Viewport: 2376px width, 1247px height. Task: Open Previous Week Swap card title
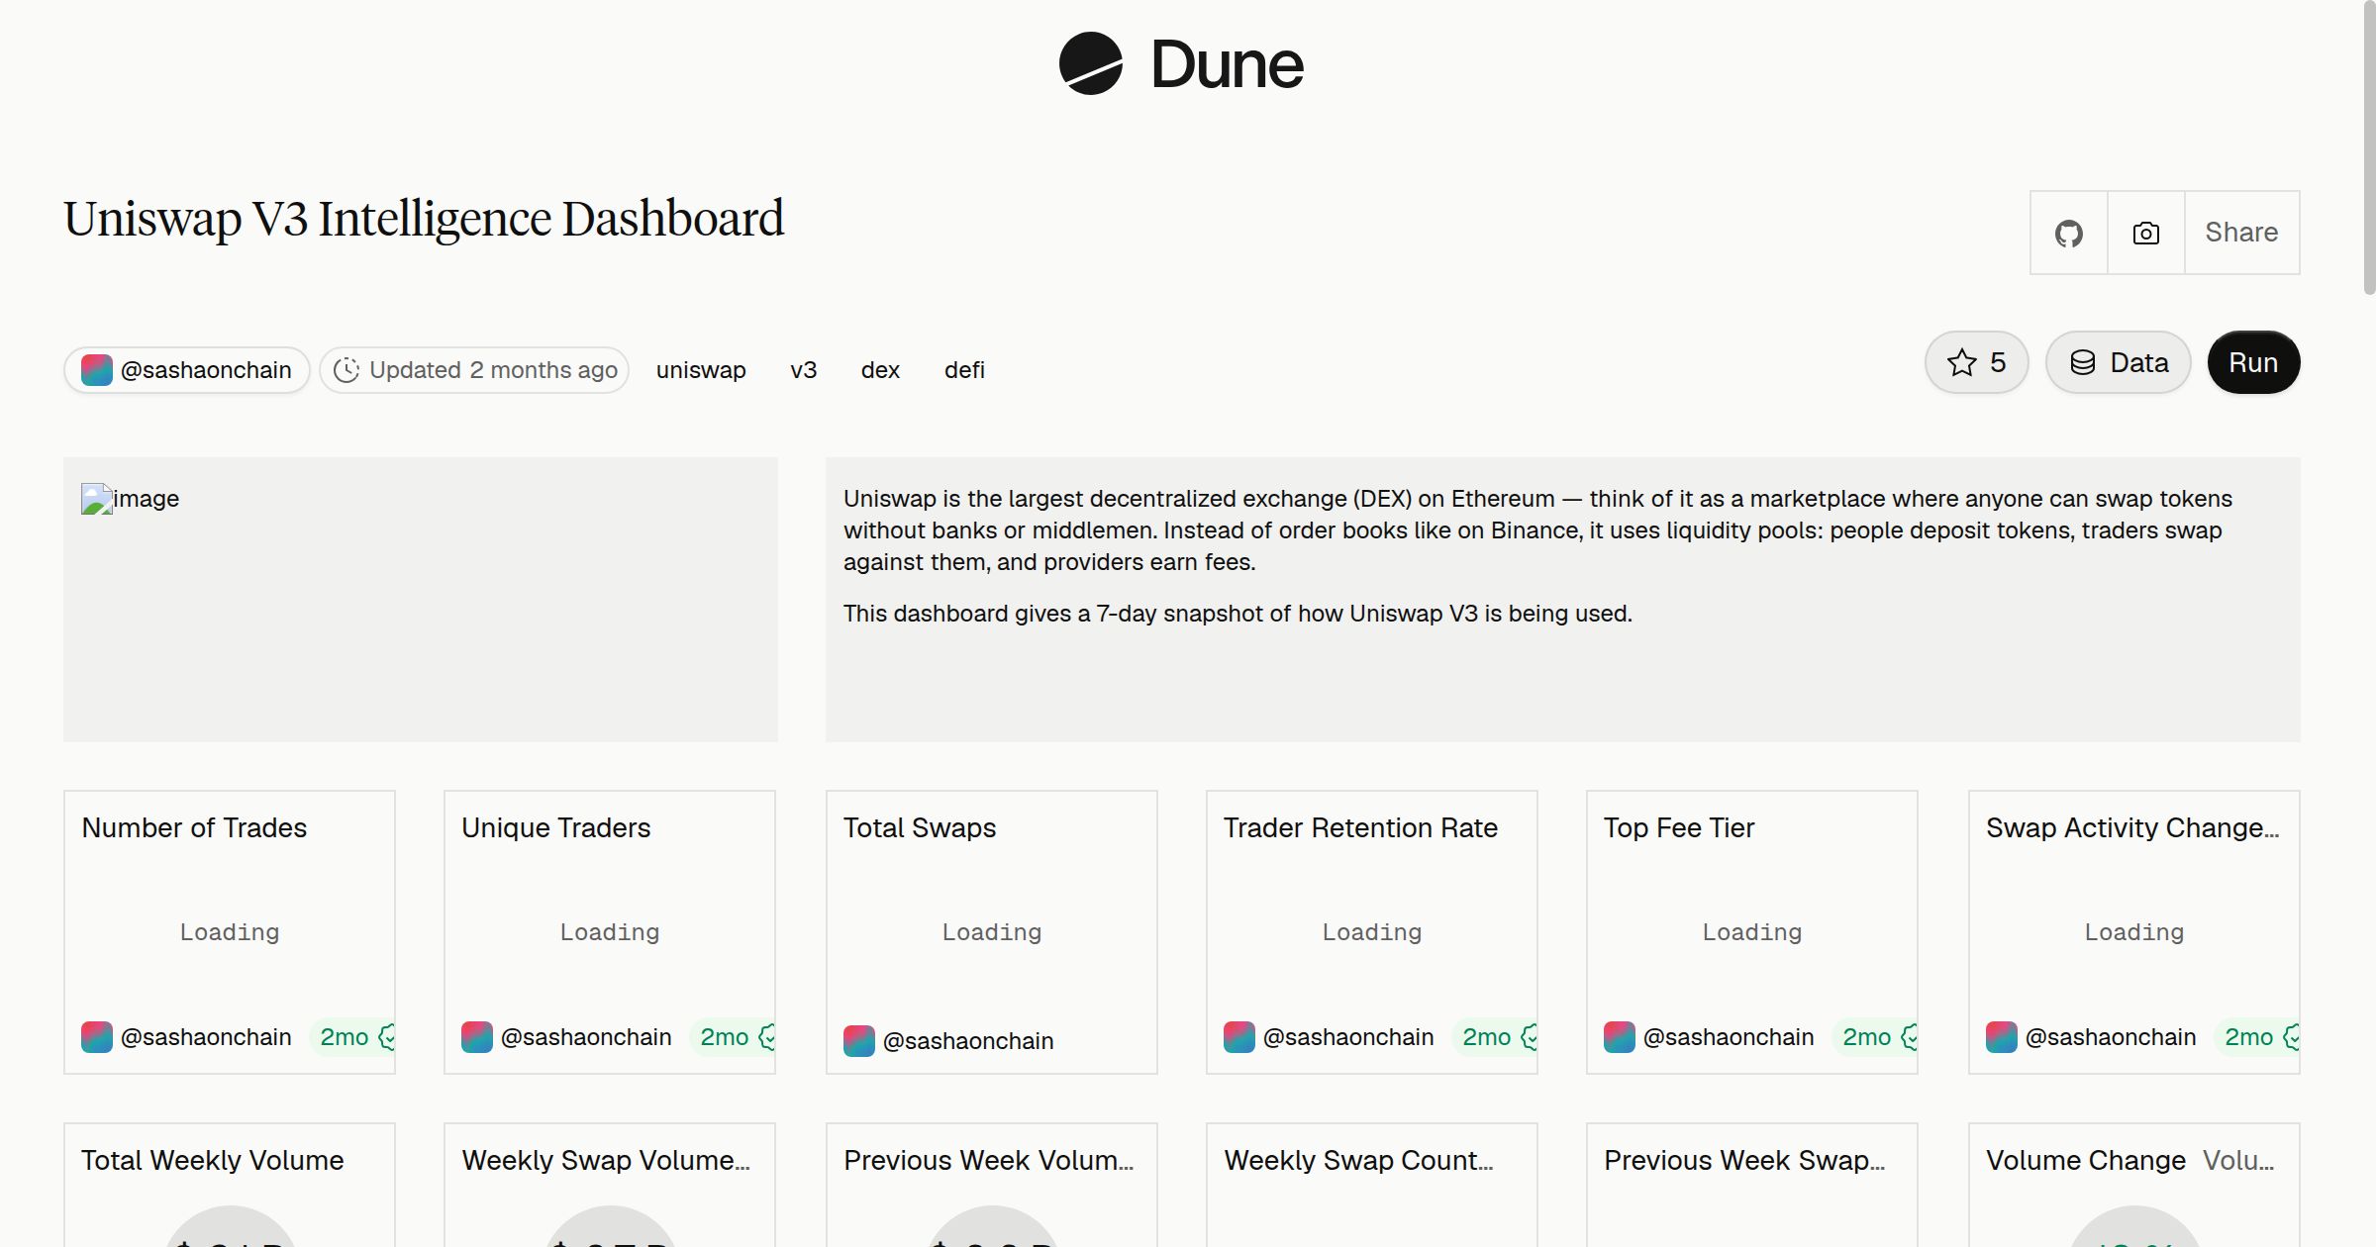click(1744, 1160)
